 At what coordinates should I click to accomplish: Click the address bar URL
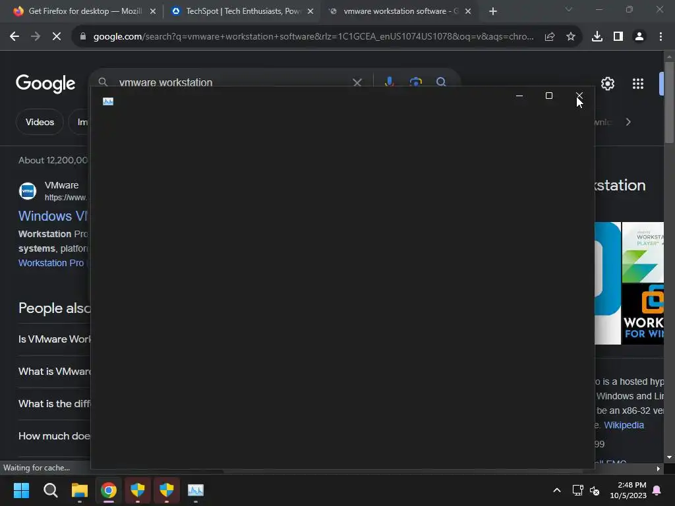(313, 37)
